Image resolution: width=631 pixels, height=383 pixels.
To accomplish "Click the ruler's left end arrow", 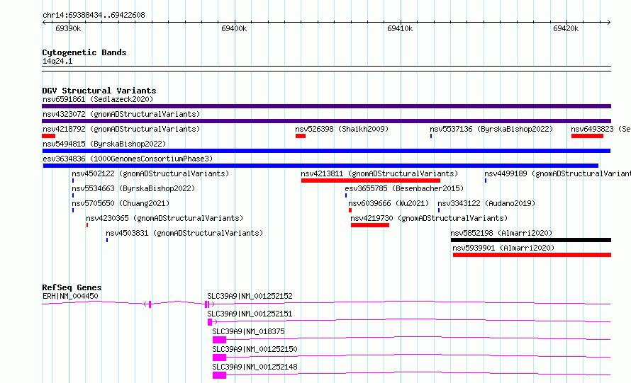I will [x=44, y=23].
